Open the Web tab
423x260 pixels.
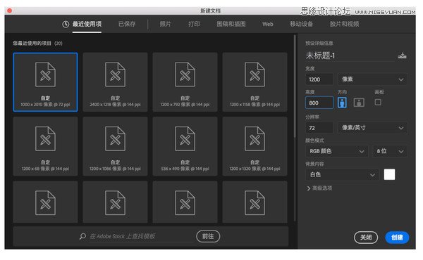[268, 24]
